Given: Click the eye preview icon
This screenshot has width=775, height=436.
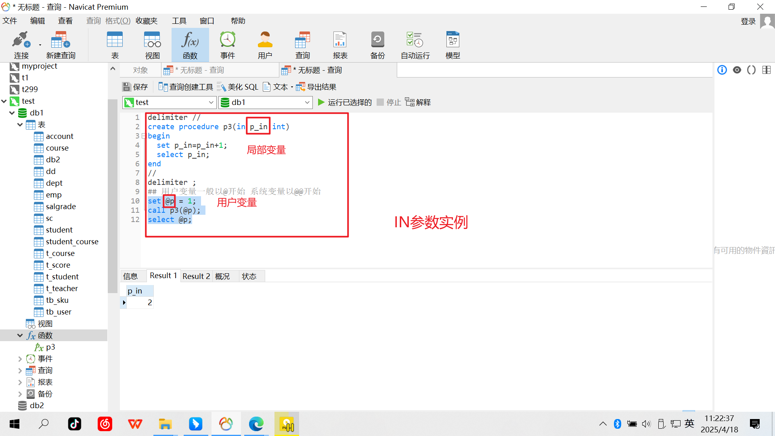Looking at the screenshot, I should pyautogui.click(x=737, y=70).
